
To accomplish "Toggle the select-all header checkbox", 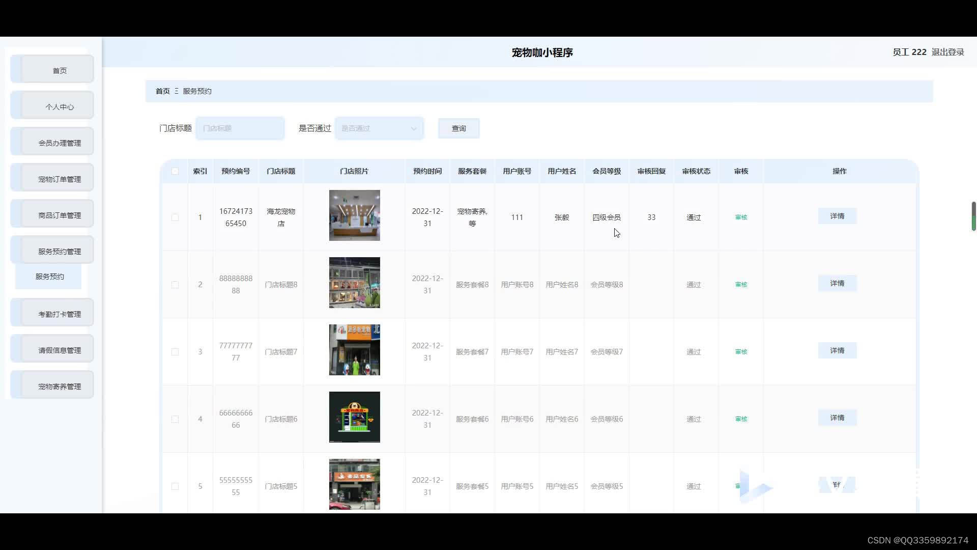I will click(x=175, y=171).
